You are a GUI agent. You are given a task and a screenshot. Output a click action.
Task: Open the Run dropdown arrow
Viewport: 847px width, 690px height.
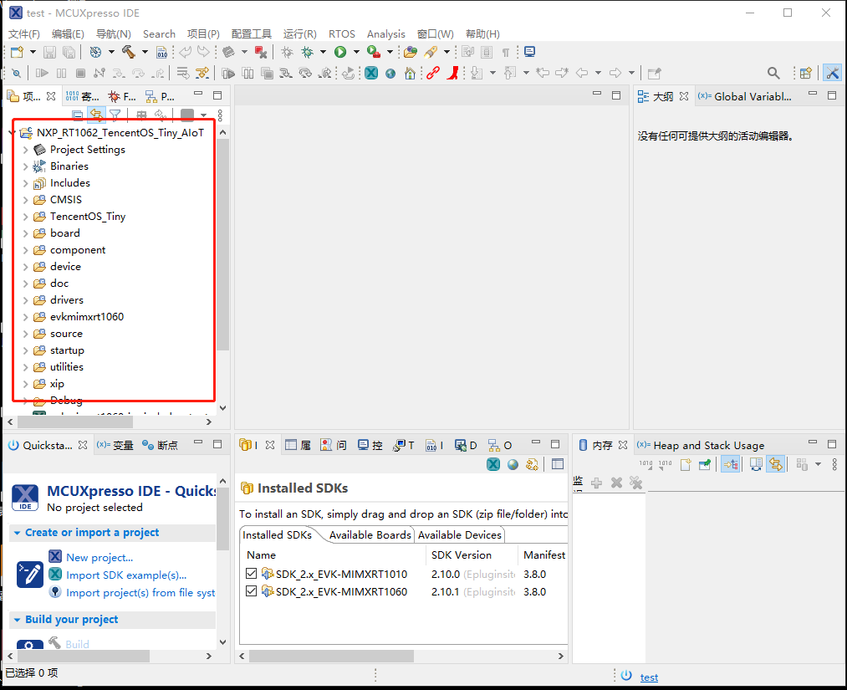pos(356,52)
